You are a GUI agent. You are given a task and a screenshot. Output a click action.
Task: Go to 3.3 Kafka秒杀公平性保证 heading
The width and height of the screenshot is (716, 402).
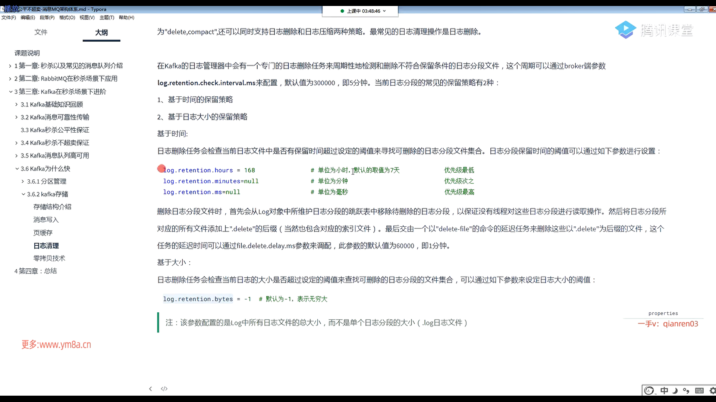pyautogui.click(x=55, y=130)
